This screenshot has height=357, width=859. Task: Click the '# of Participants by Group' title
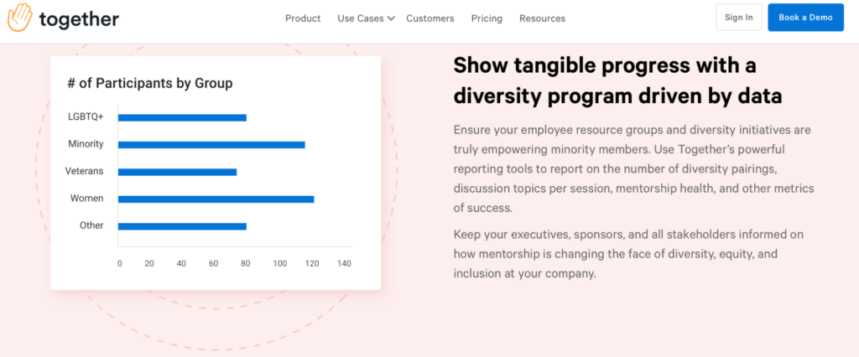pos(149,83)
